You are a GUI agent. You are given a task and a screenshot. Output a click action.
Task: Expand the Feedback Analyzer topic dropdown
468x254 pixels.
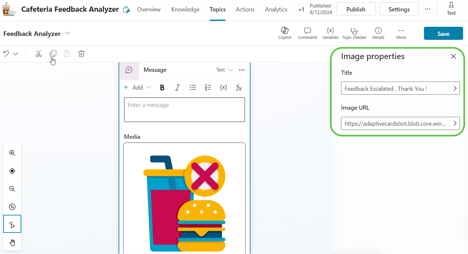68,34
